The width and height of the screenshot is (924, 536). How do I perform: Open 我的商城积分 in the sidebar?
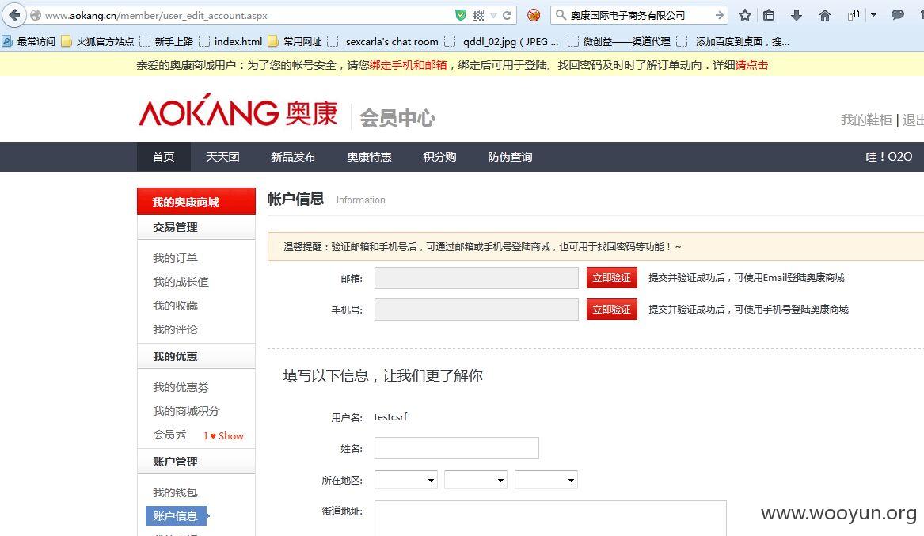coord(186,411)
